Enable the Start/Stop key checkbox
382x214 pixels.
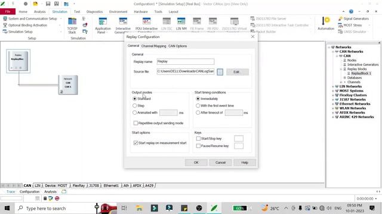coord(198,139)
